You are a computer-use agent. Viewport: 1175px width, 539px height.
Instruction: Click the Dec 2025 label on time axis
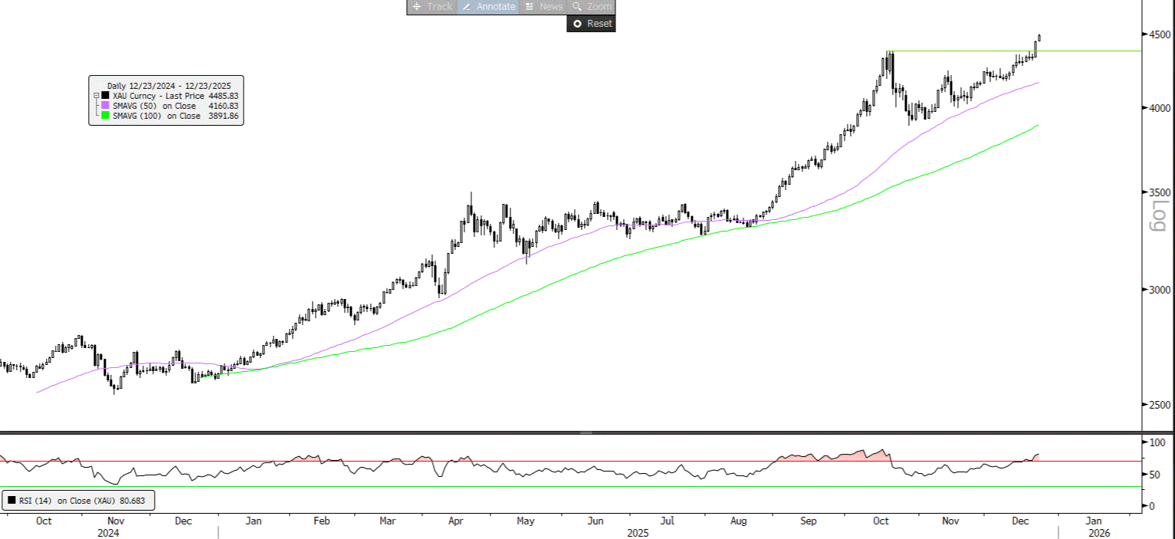(x=1020, y=521)
